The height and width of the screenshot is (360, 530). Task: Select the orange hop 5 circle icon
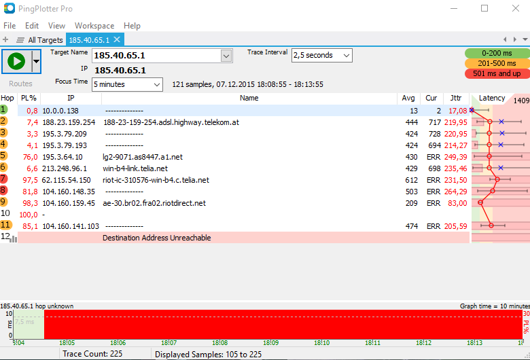(3, 156)
